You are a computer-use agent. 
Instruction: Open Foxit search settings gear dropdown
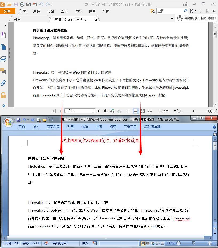point(193,11)
